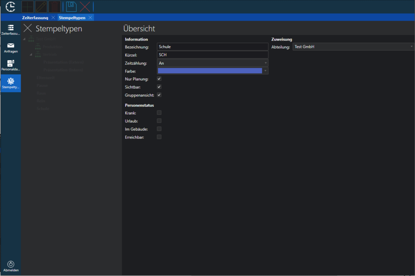Close the Stempeltypen panel with large X
415x276 pixels.
(x=28, y=28)
